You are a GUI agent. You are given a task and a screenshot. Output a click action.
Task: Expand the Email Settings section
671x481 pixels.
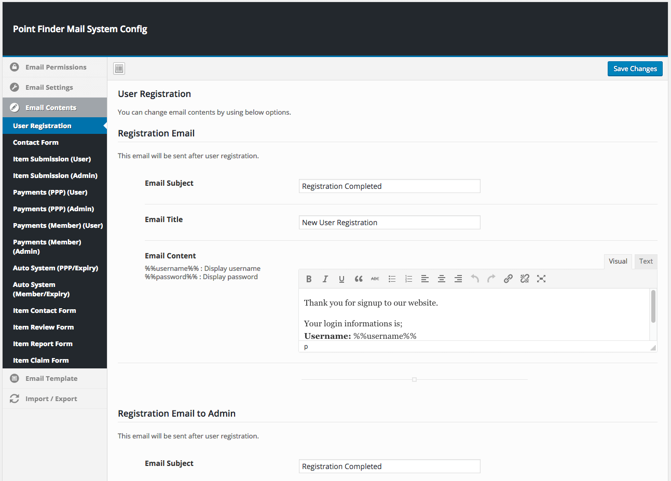49,88
